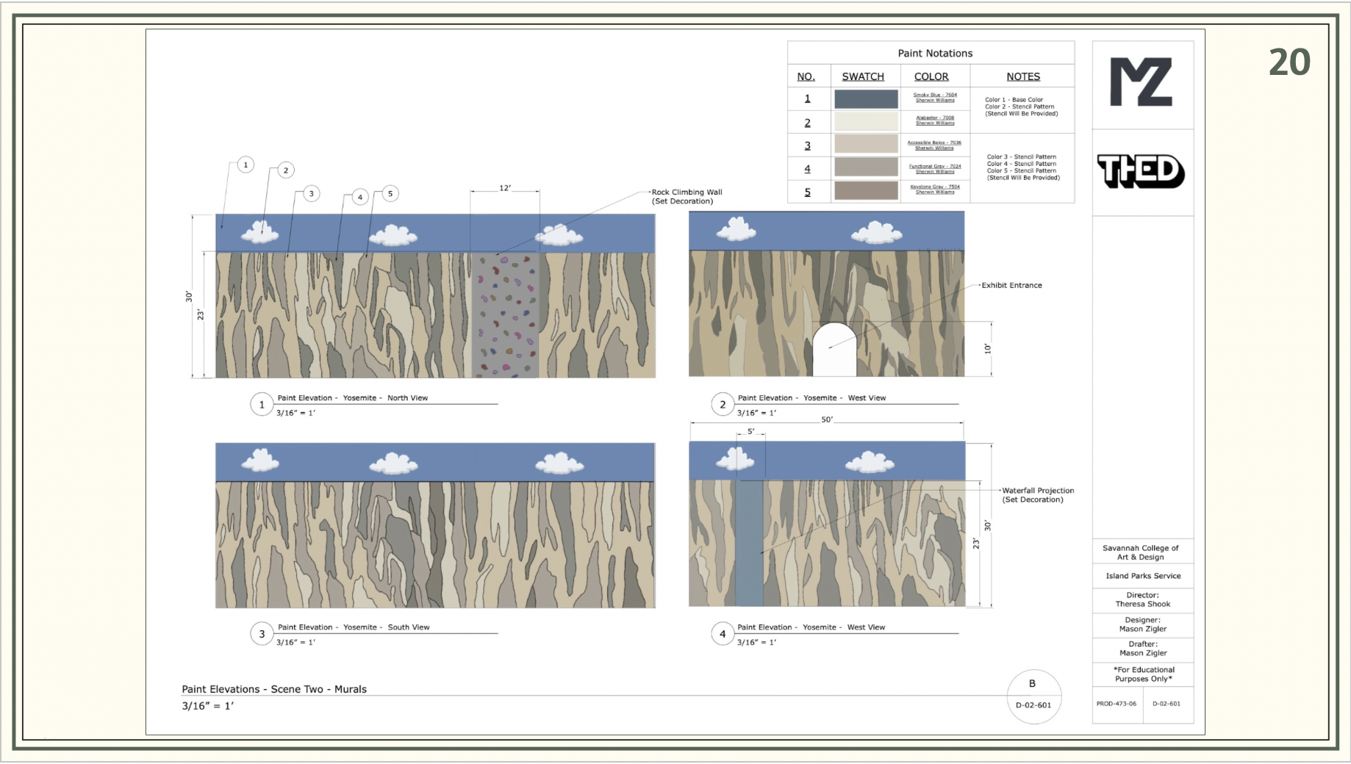The image size is (1351, 764).
Task: Click the "PROD-473-06" code in the title block
Action: 1117,704
